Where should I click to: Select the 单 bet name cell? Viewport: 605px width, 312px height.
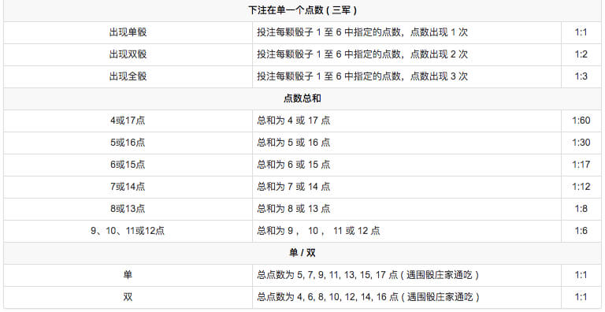[128, 275]
